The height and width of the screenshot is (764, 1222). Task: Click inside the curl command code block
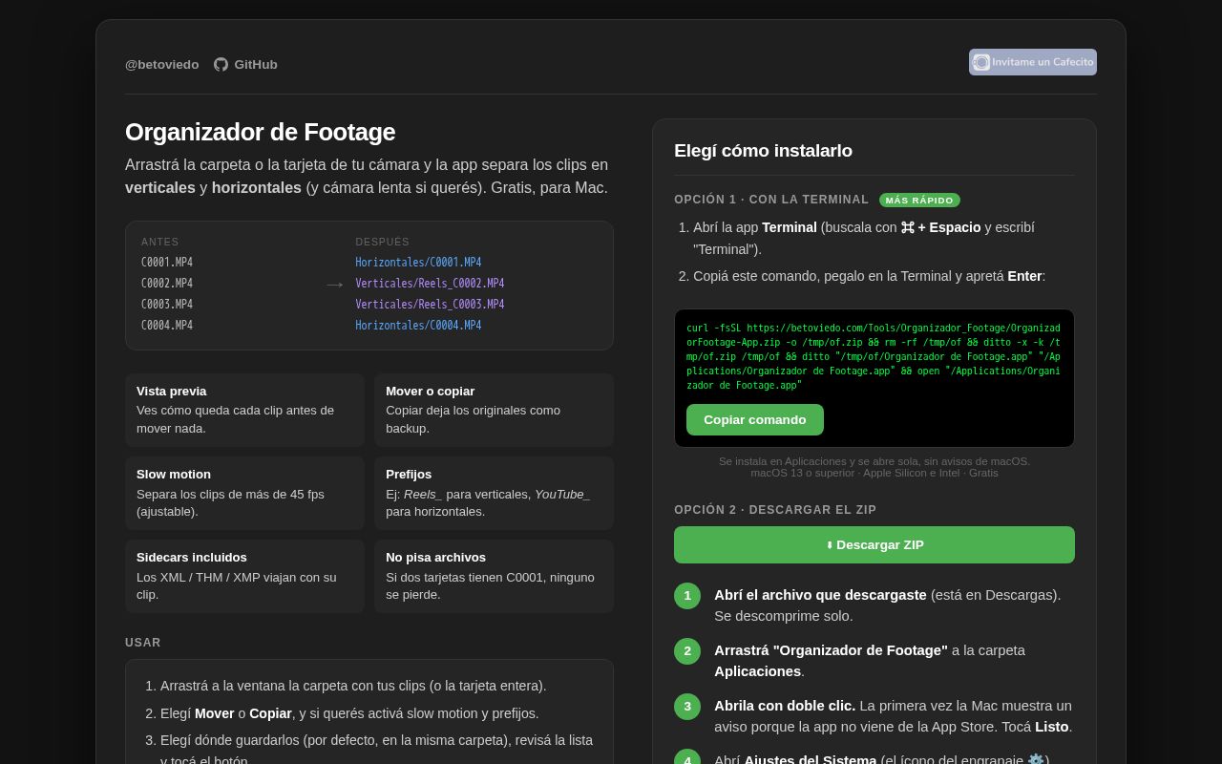874,356
